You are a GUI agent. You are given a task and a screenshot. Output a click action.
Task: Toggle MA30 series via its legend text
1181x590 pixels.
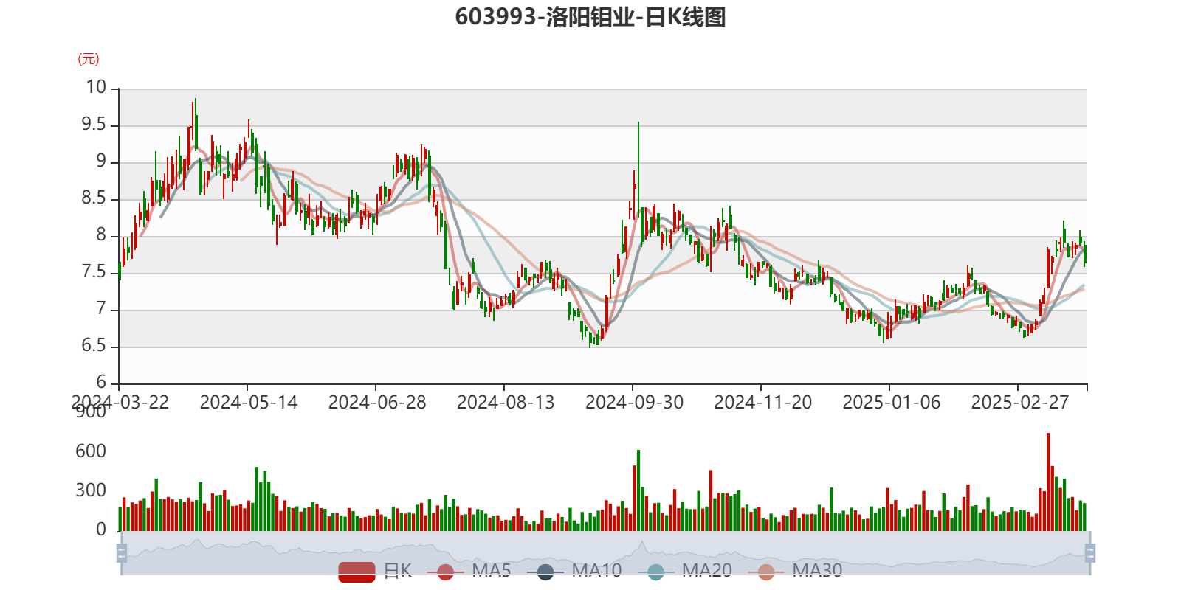(817, 571)
